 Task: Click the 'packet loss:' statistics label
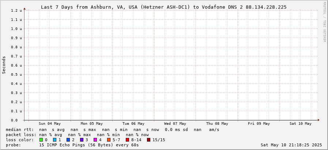[x=21, y=135]
